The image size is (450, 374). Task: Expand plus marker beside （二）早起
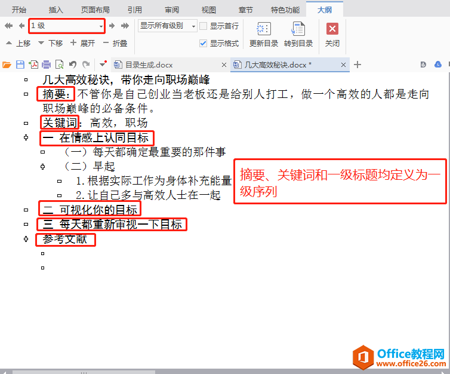click(x=43, y=167)
